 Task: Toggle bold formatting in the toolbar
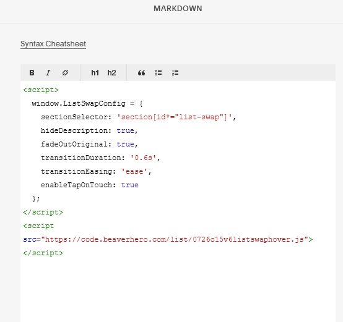(32, 73)
